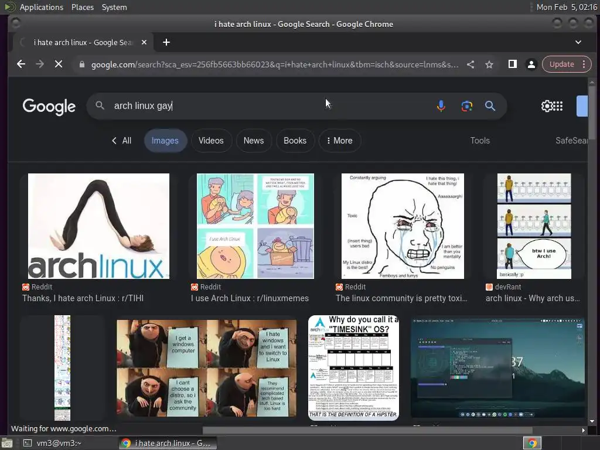The width and height of the screenshot is (600, 450).
Task: Search by image with Google Lens icon
Action: 466,106
